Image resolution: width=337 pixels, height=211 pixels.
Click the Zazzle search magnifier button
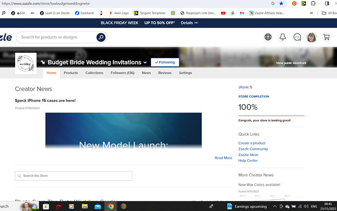click(101, 38)
